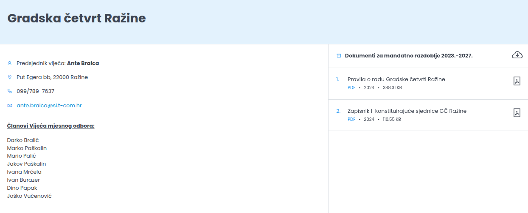Click the Članovi Vijeća mjesnog odbora heading
This screenshot has width=528, height=213.
tap(51, 126)
